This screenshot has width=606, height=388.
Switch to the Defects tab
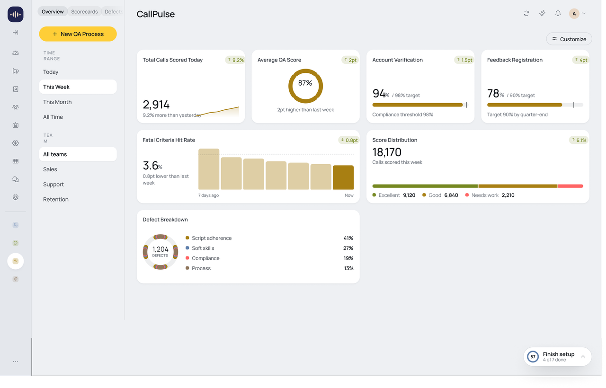(114, 11)
